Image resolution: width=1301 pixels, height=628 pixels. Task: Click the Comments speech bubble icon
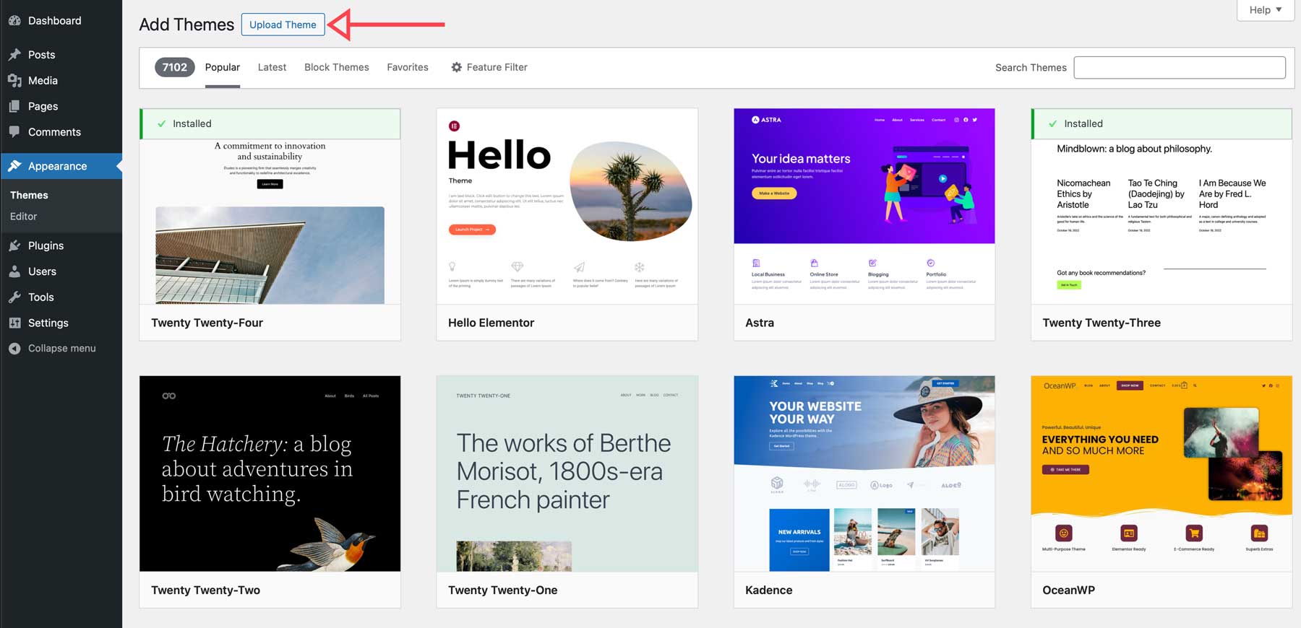point(14,132)
